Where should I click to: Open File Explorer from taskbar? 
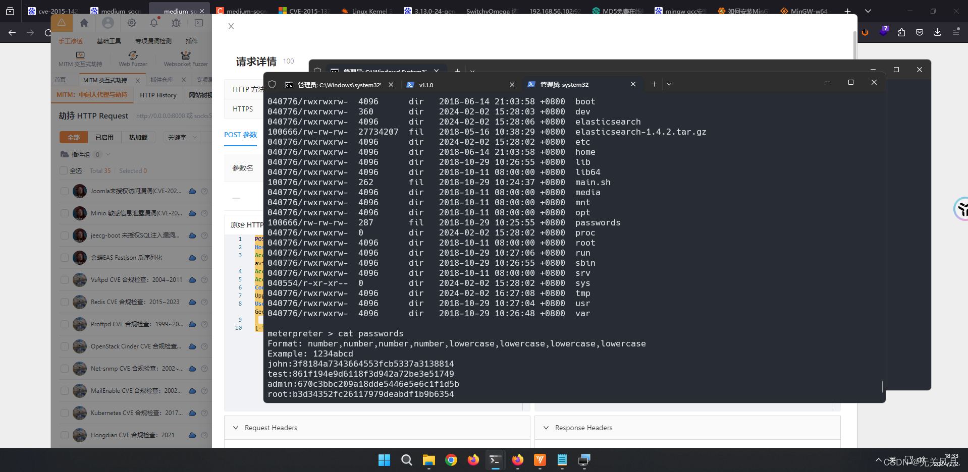click(429, 460)
